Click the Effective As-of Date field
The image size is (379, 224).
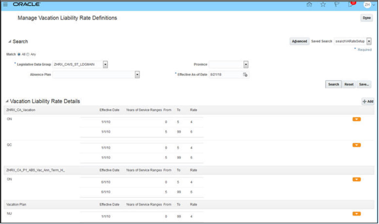225,75
